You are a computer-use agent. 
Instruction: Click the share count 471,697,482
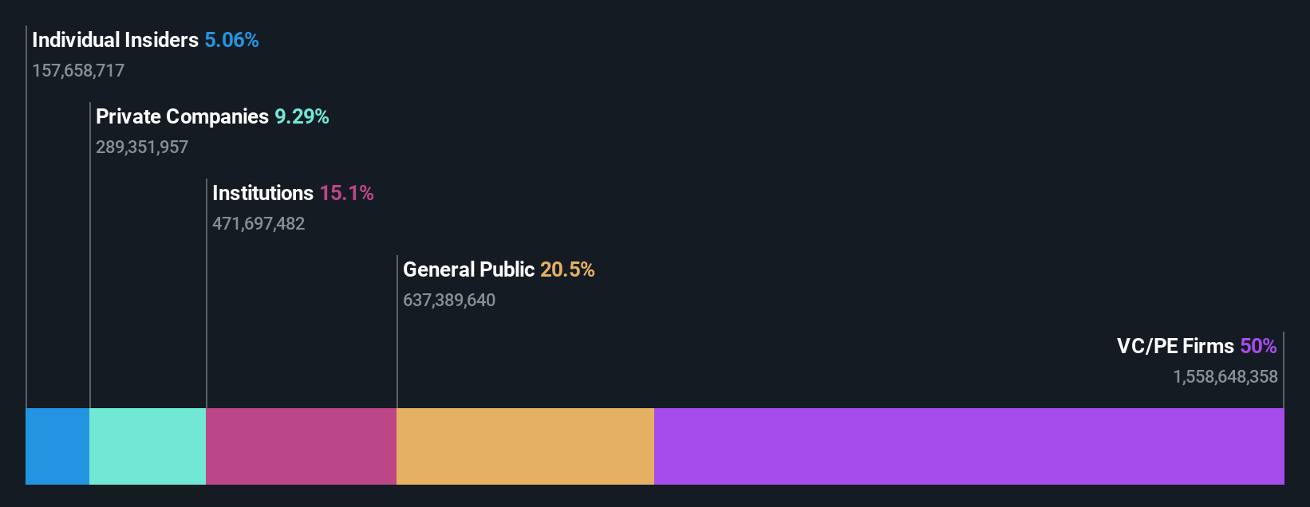point(258,223)
